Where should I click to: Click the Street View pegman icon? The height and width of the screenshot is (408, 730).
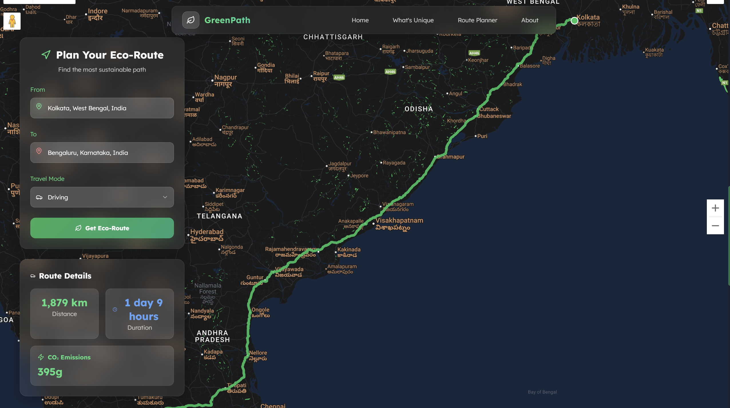tap(12, 21)
